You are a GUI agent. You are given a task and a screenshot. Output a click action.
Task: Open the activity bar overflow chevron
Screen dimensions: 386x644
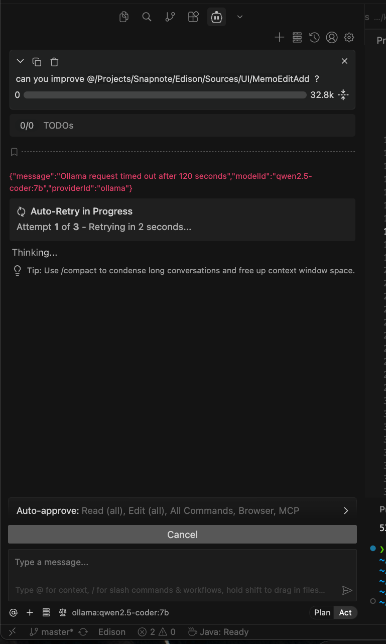(240, 17)
